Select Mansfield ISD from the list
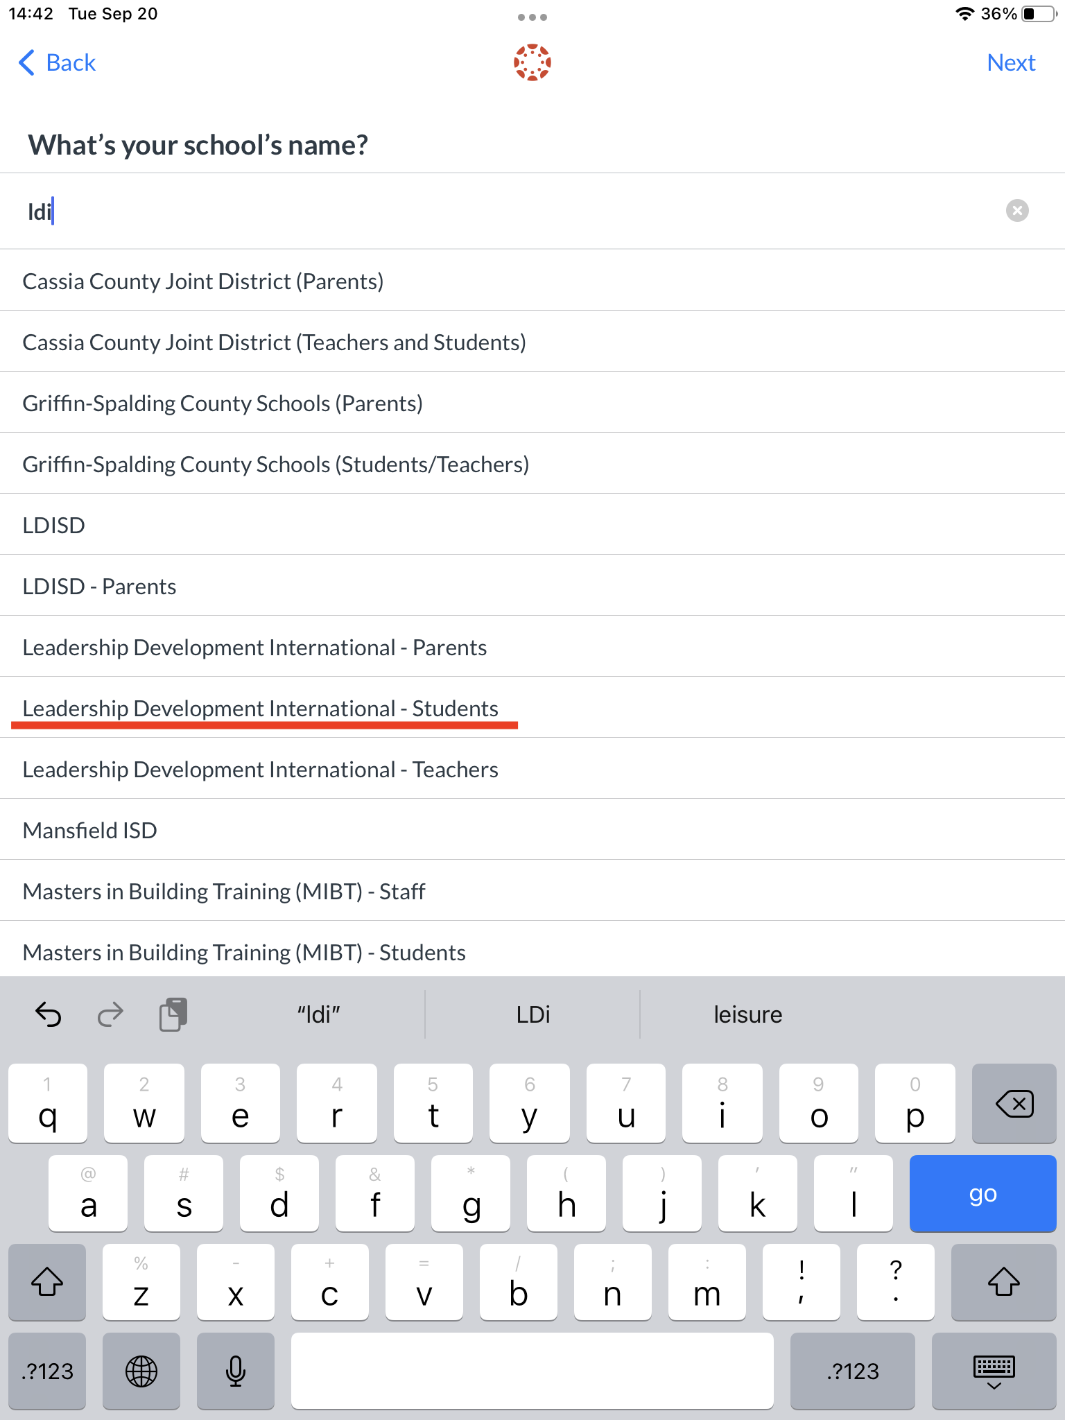1065x1420 pixels. [90, 831]
